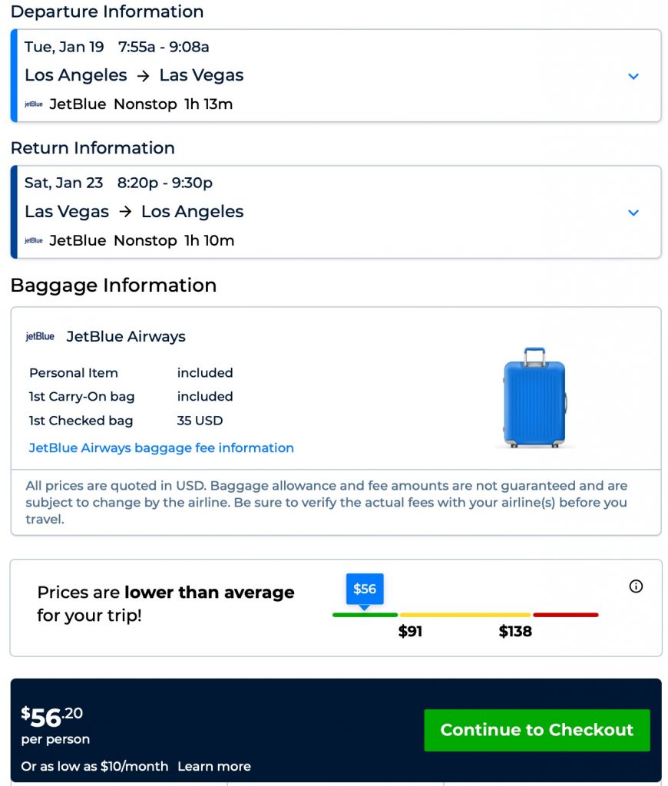Expand the Las Vegas to Los Angeles return details
Screen dimensions: 668x786
point(633,213)
